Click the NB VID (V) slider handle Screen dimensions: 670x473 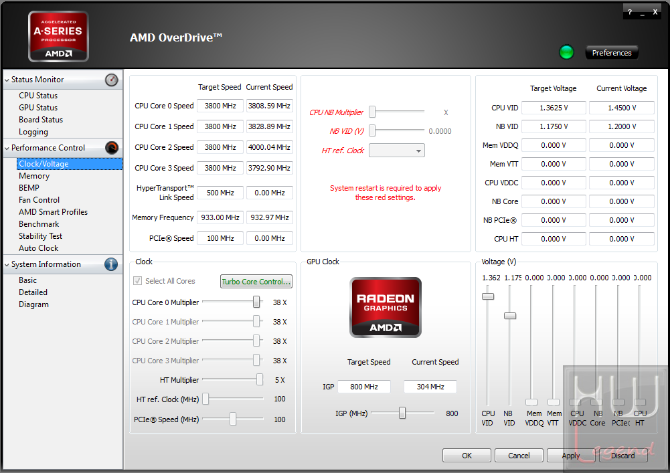click(x=372, y=130)
